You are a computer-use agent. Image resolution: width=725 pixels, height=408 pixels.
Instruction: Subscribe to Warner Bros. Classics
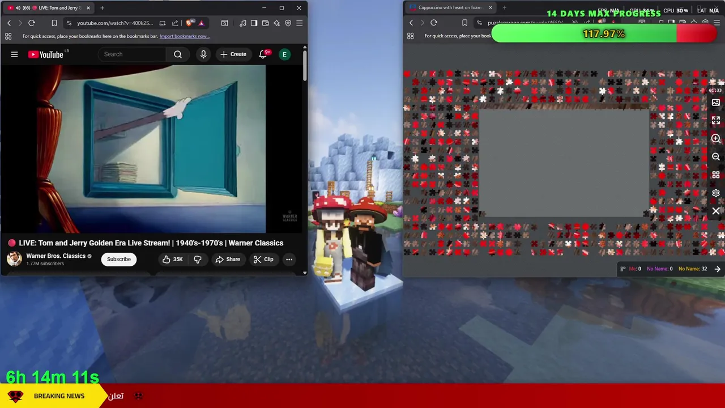pos(119,259)
